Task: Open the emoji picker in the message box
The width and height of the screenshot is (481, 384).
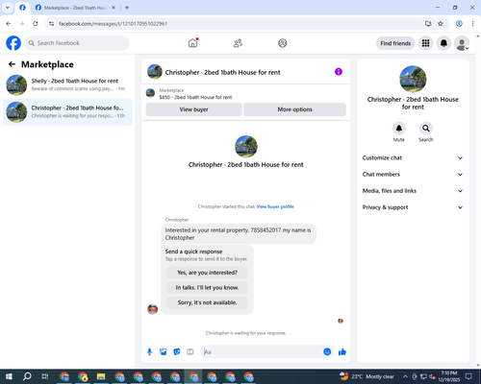Action: click(x=327, y=352)
